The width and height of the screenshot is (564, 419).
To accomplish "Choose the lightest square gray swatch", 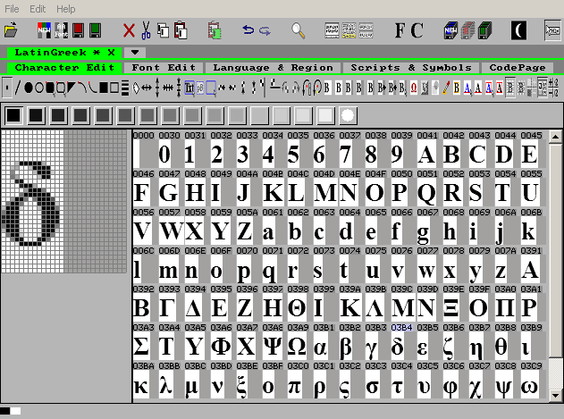I will 325,115.
